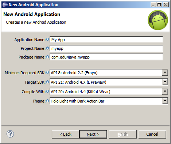Viewport: 171px width, 144px height.
Task: Go back with the < Back button
Action: click(65, 134)
